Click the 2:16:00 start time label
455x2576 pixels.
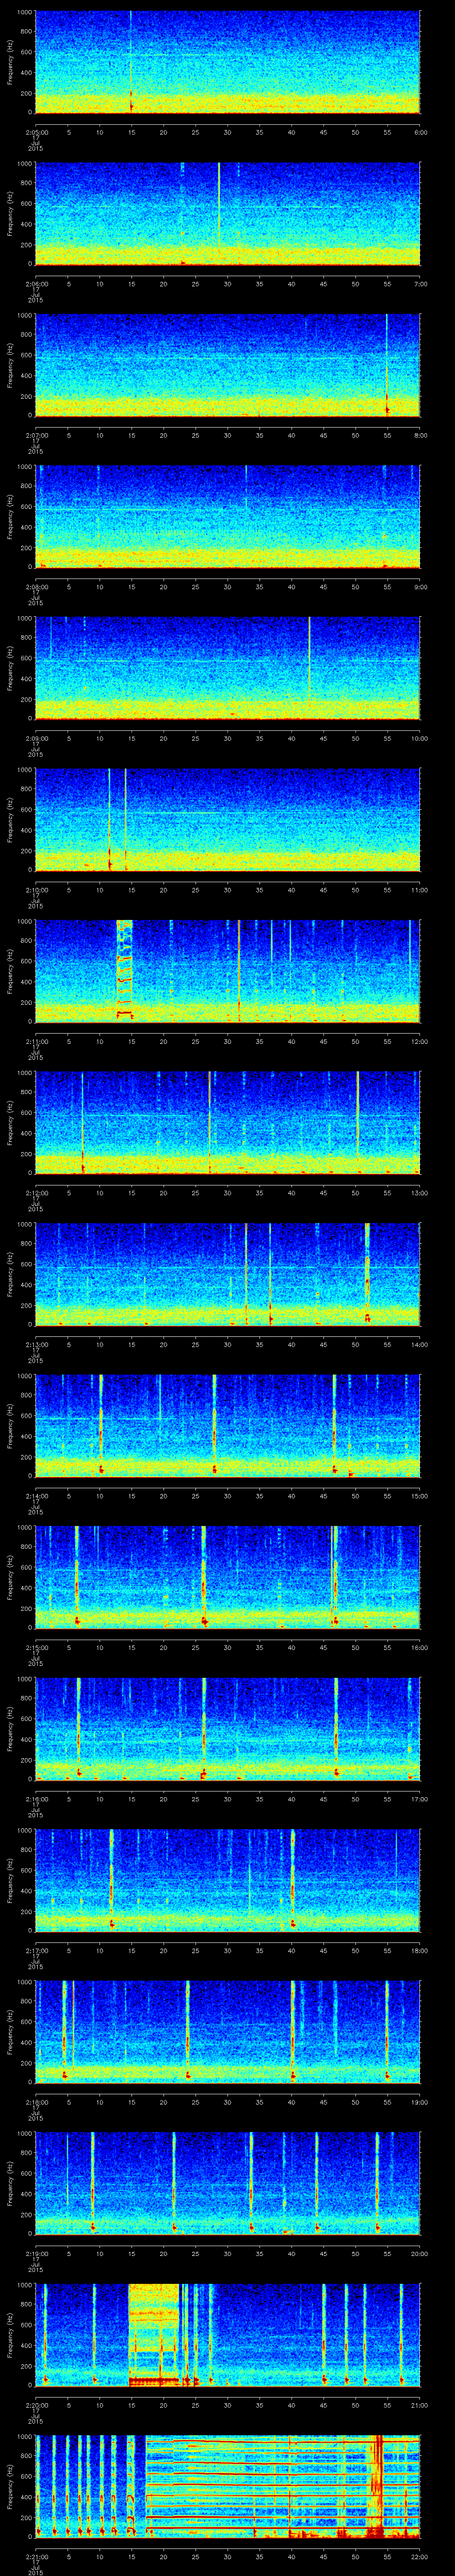pos(36,1799)
